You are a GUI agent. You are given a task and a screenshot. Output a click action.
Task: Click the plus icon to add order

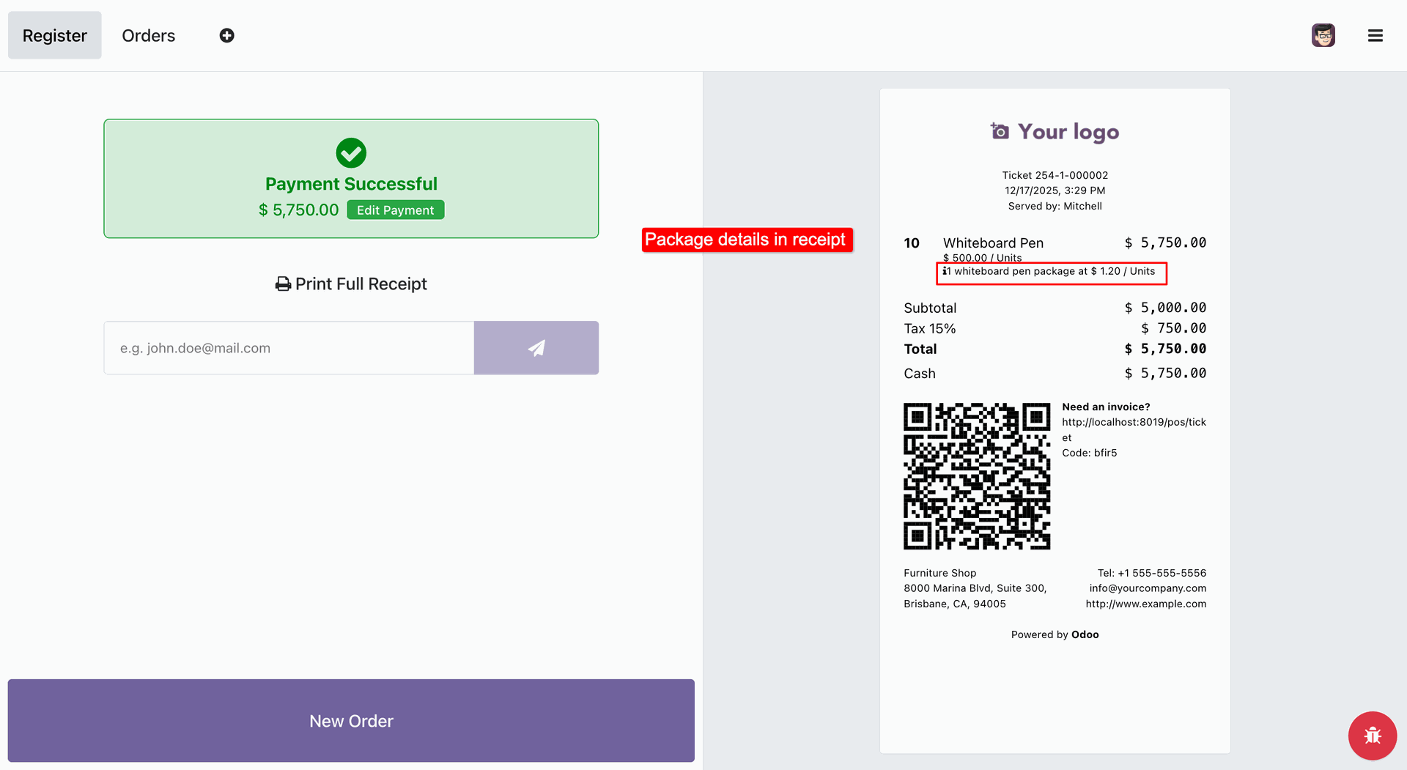[226, 35]
